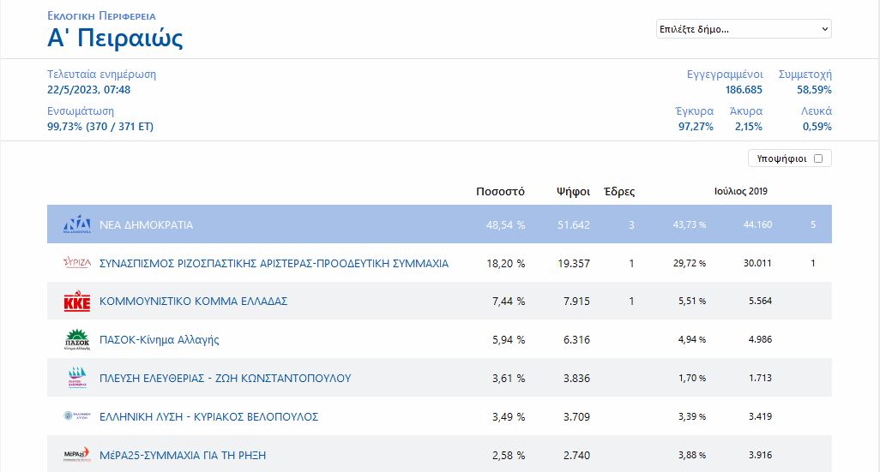Enable the Υποψήφιοι checkbox
880x472 pixels.
pos(817,158)
